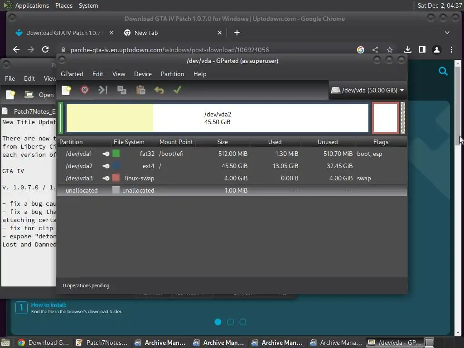Click the Used column header

[275, 142]
